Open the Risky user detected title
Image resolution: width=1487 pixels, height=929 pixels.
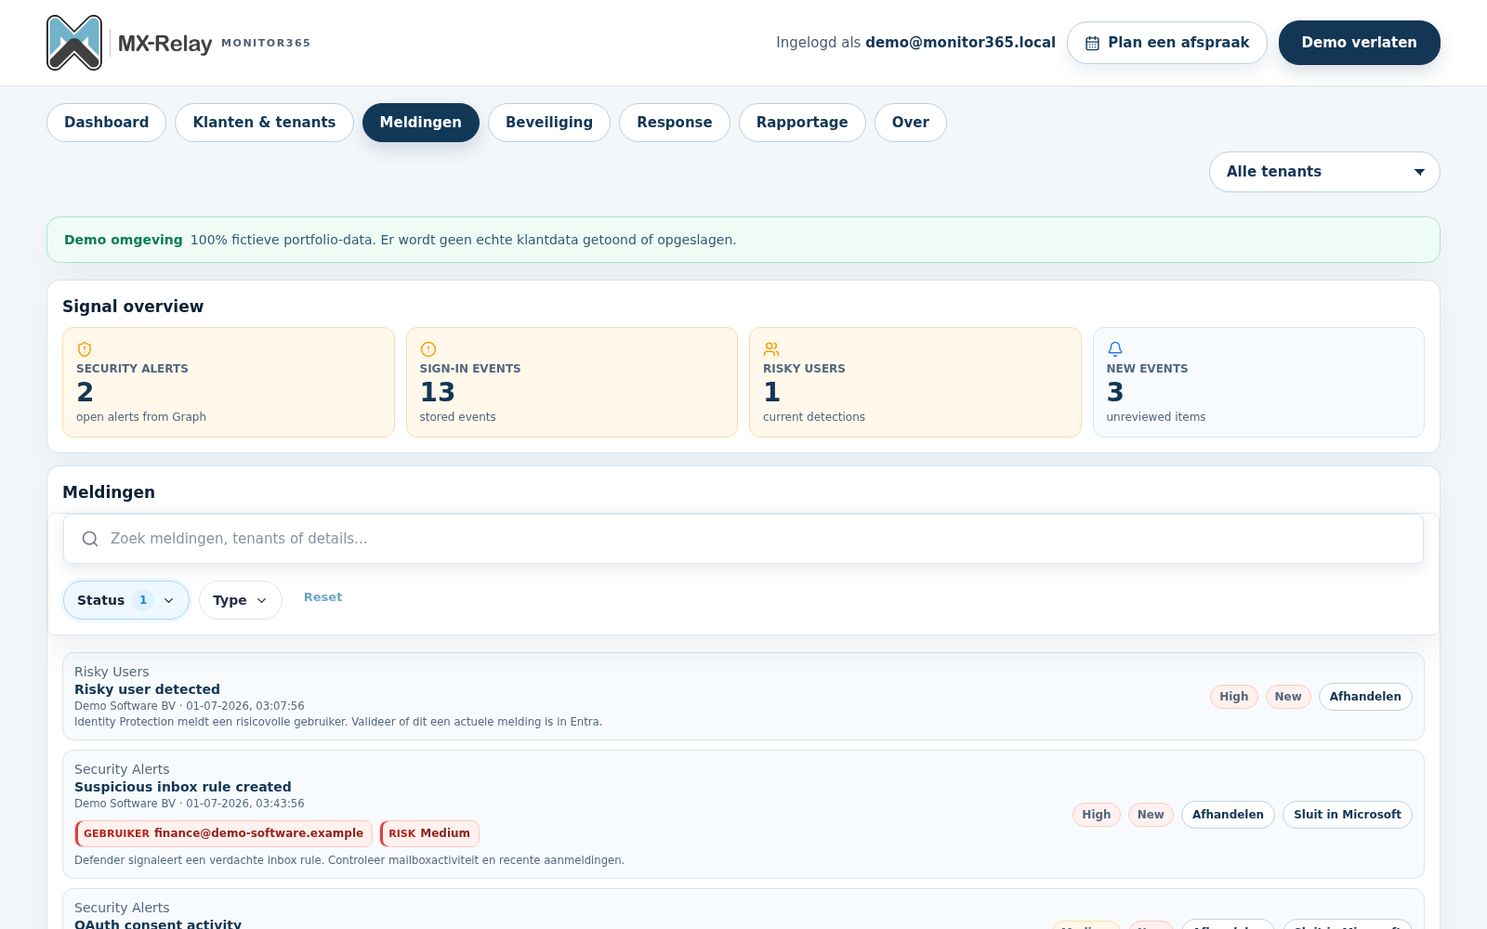(147, 689)
